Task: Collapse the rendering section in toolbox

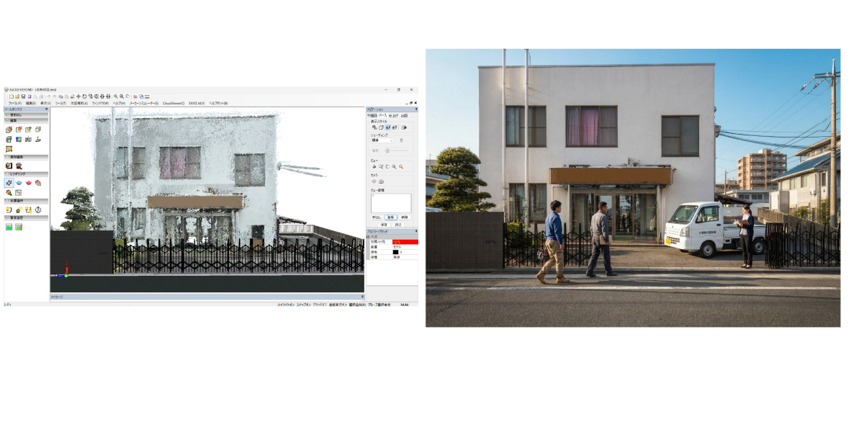Action: tap(7, 174)
